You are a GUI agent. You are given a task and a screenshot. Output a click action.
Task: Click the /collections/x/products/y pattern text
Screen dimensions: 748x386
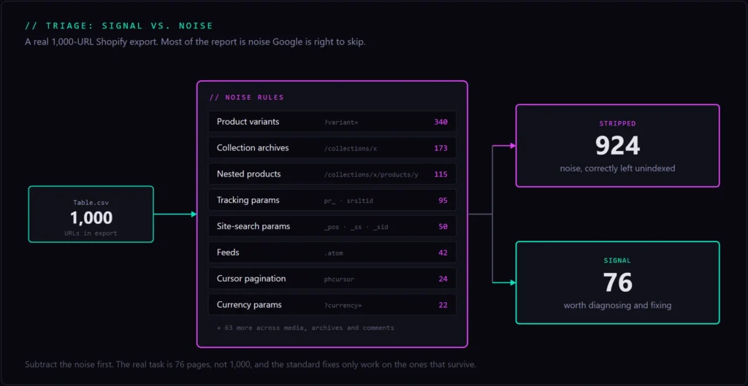[371, 174]
